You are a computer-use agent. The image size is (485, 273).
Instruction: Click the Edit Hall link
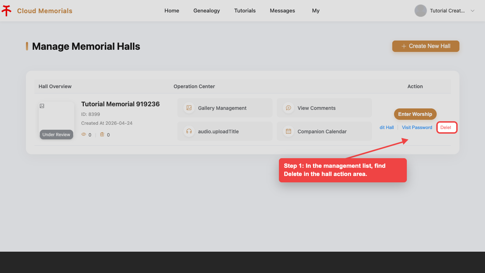387,127
